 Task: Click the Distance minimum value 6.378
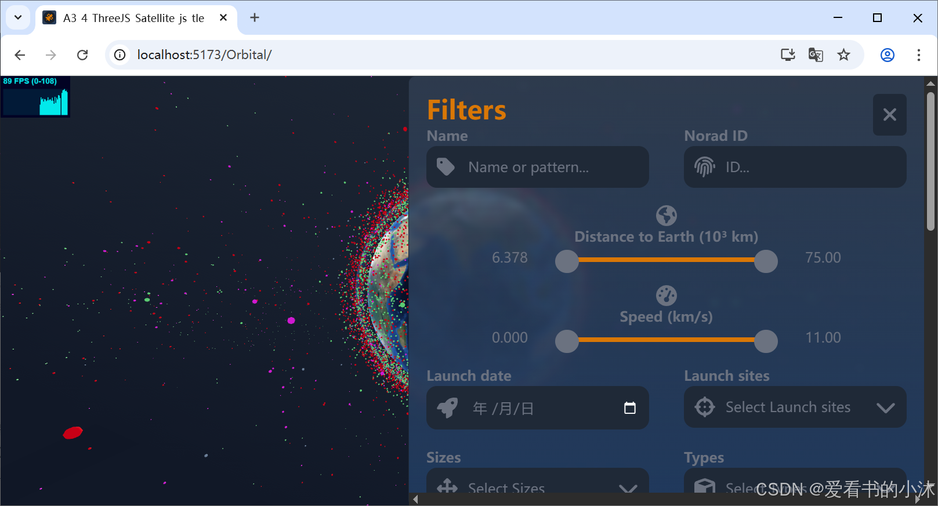click(x=510, y=257)
